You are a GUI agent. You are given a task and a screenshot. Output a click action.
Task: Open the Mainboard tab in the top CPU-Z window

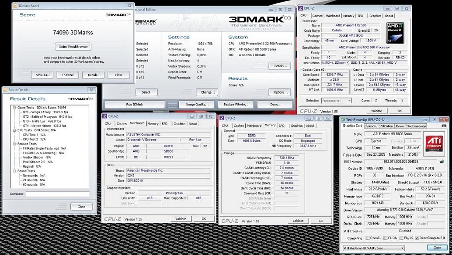[333, 16]
